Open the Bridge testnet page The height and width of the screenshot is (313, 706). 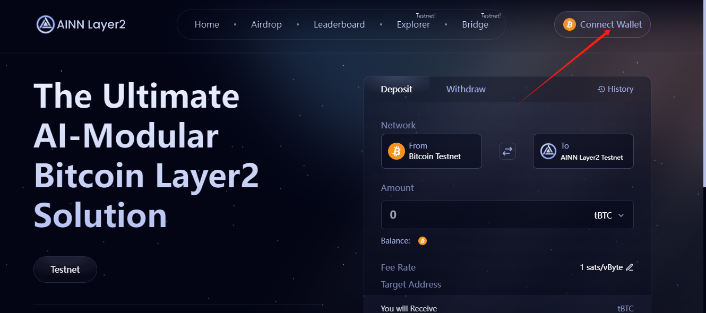(x=475, y=24)
